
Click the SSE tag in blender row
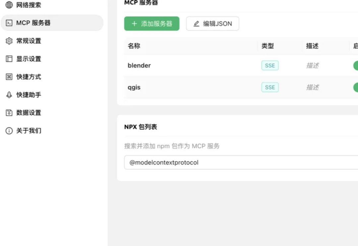point(270,65)
